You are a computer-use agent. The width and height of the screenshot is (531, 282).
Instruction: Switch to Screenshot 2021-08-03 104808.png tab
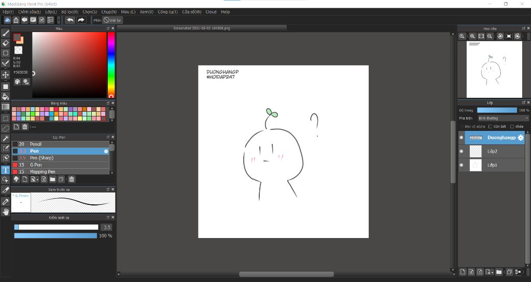tap(202, 28)
